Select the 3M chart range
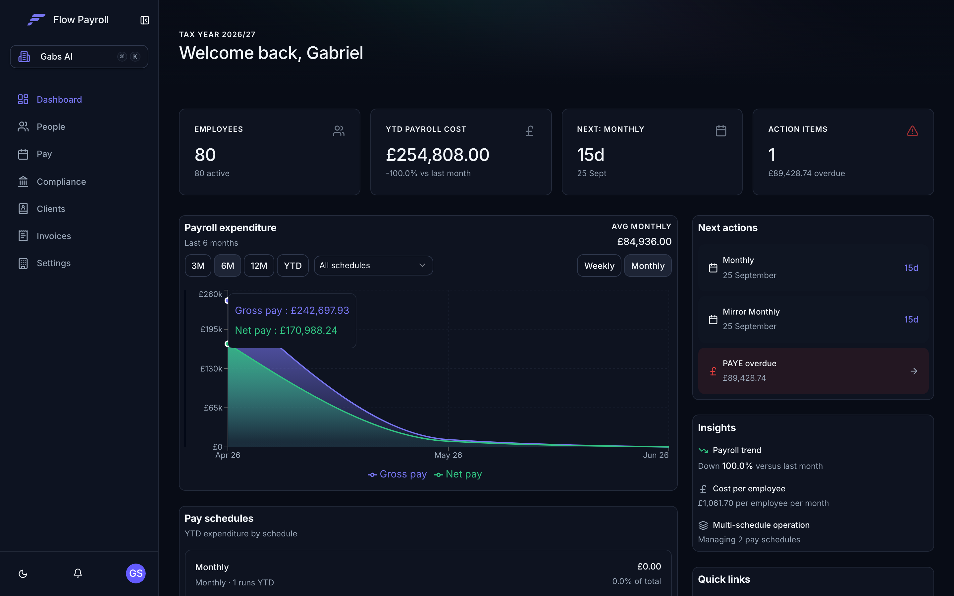The width and height of the screenshot is (954, 596). [x=198, y=266]
